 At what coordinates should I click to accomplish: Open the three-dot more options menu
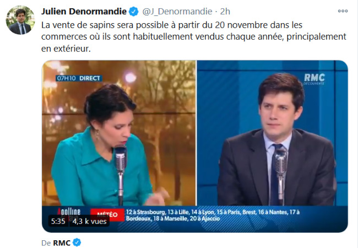(343, 11)
